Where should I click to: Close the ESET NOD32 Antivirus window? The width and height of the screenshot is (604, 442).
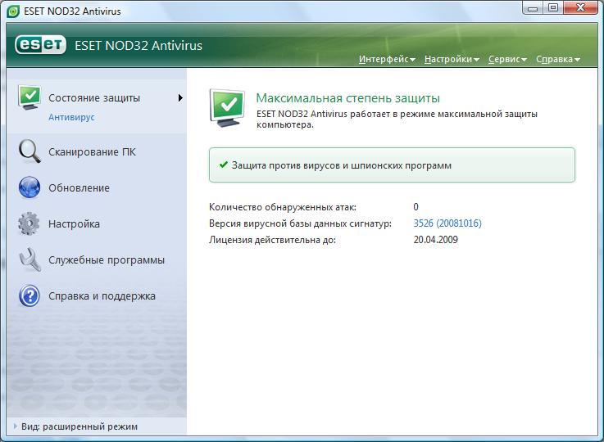[581, 7]
